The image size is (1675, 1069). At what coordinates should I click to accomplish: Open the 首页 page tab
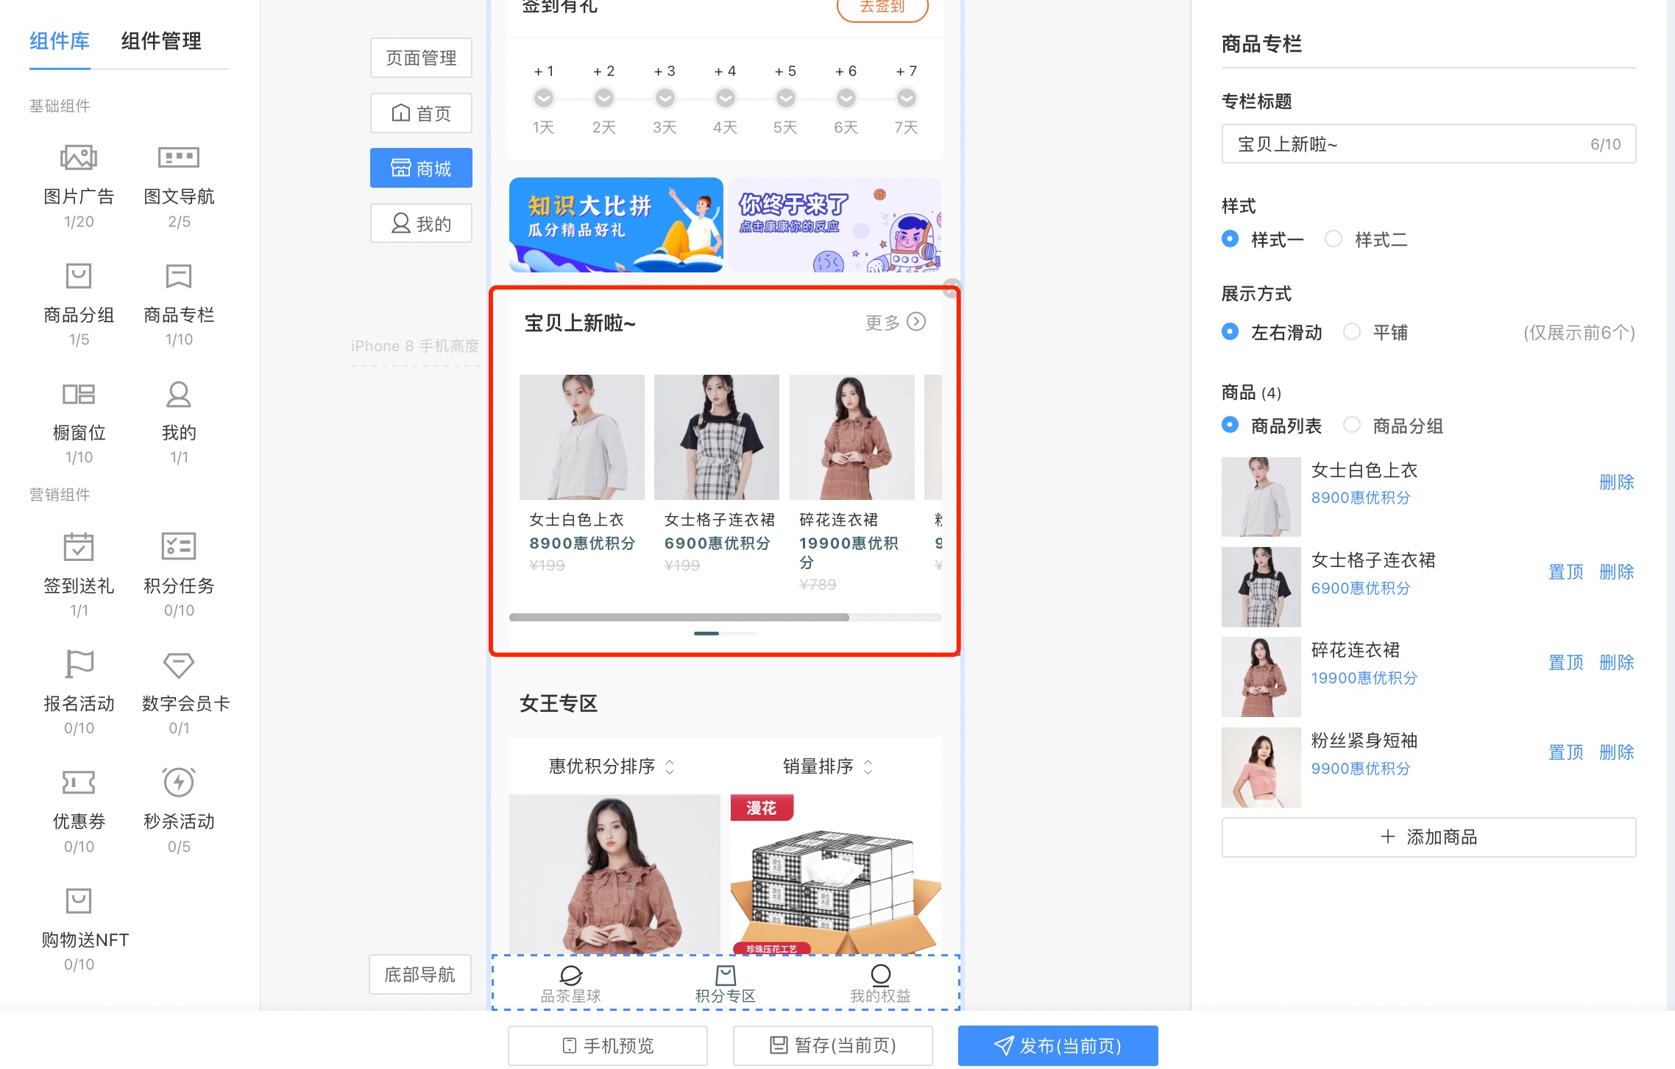[421, 113]
